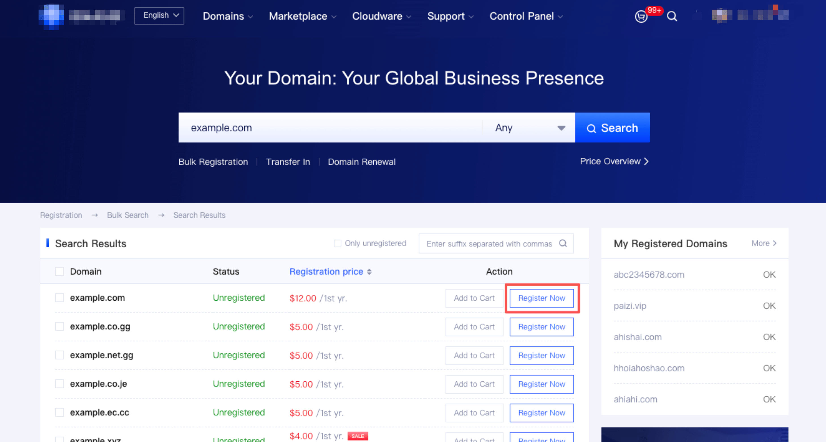Screen dimensions: 826x442
Task: Click the domain search input field
Action: click(330, 127)
